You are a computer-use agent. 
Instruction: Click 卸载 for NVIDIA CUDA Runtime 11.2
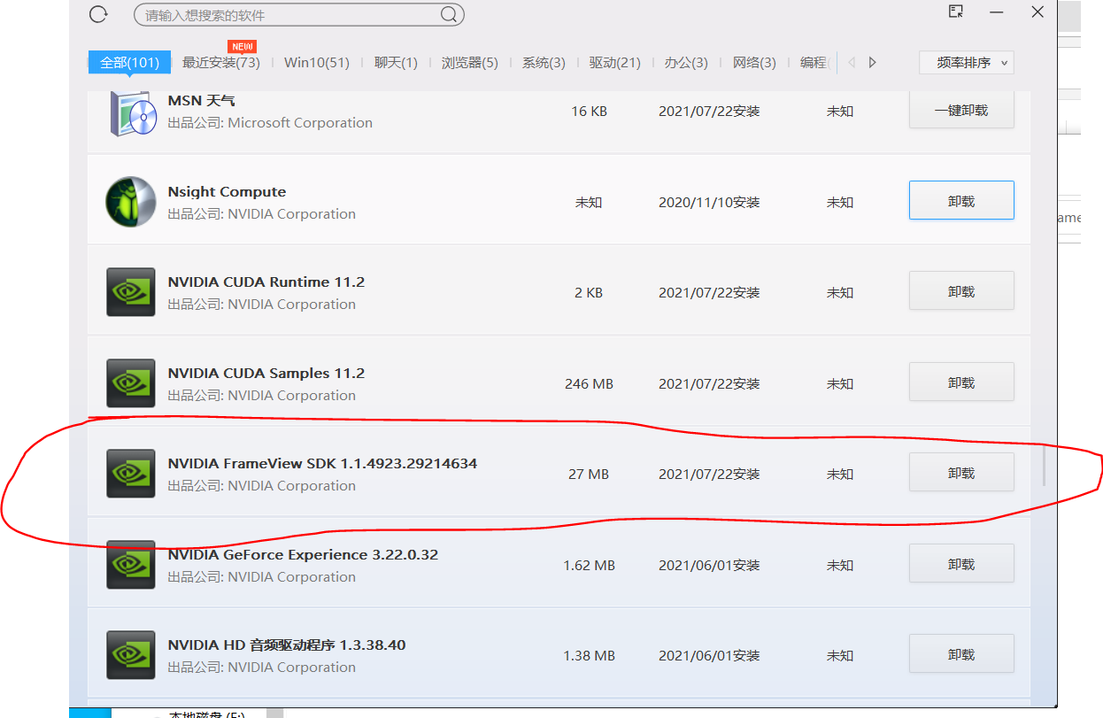coord(961,291)
